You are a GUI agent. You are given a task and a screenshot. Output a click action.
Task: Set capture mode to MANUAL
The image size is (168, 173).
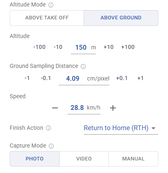pyautogui.click(x=133, y=159)
